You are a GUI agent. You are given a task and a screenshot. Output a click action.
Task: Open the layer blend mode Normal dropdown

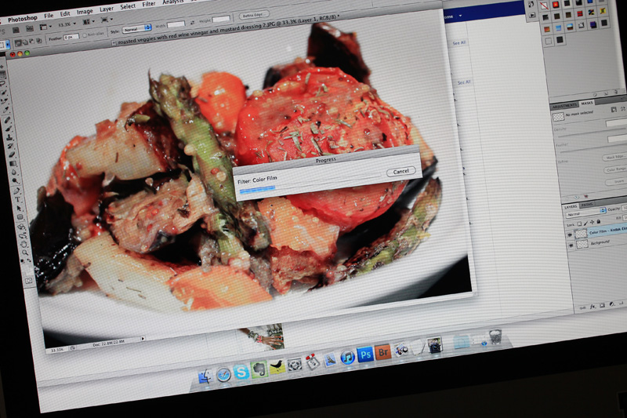pos(585,213)
